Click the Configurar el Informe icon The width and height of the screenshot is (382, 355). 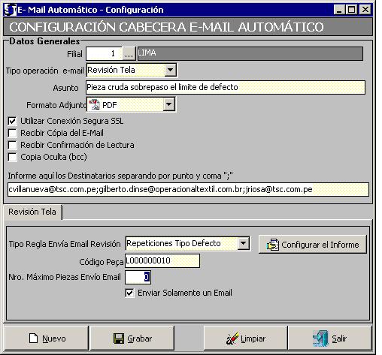click(273, 245)
